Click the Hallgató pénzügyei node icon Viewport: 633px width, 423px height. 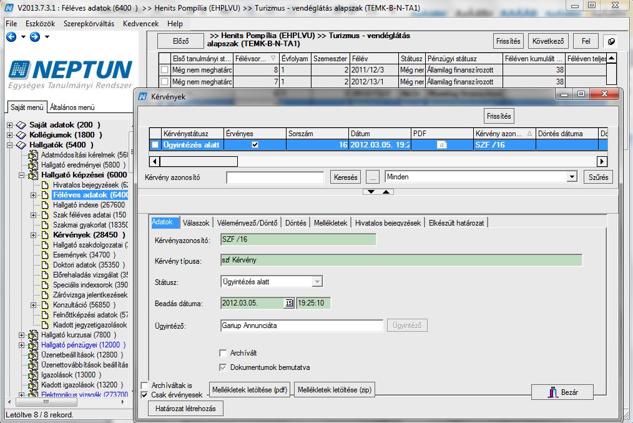pos(33,345)
